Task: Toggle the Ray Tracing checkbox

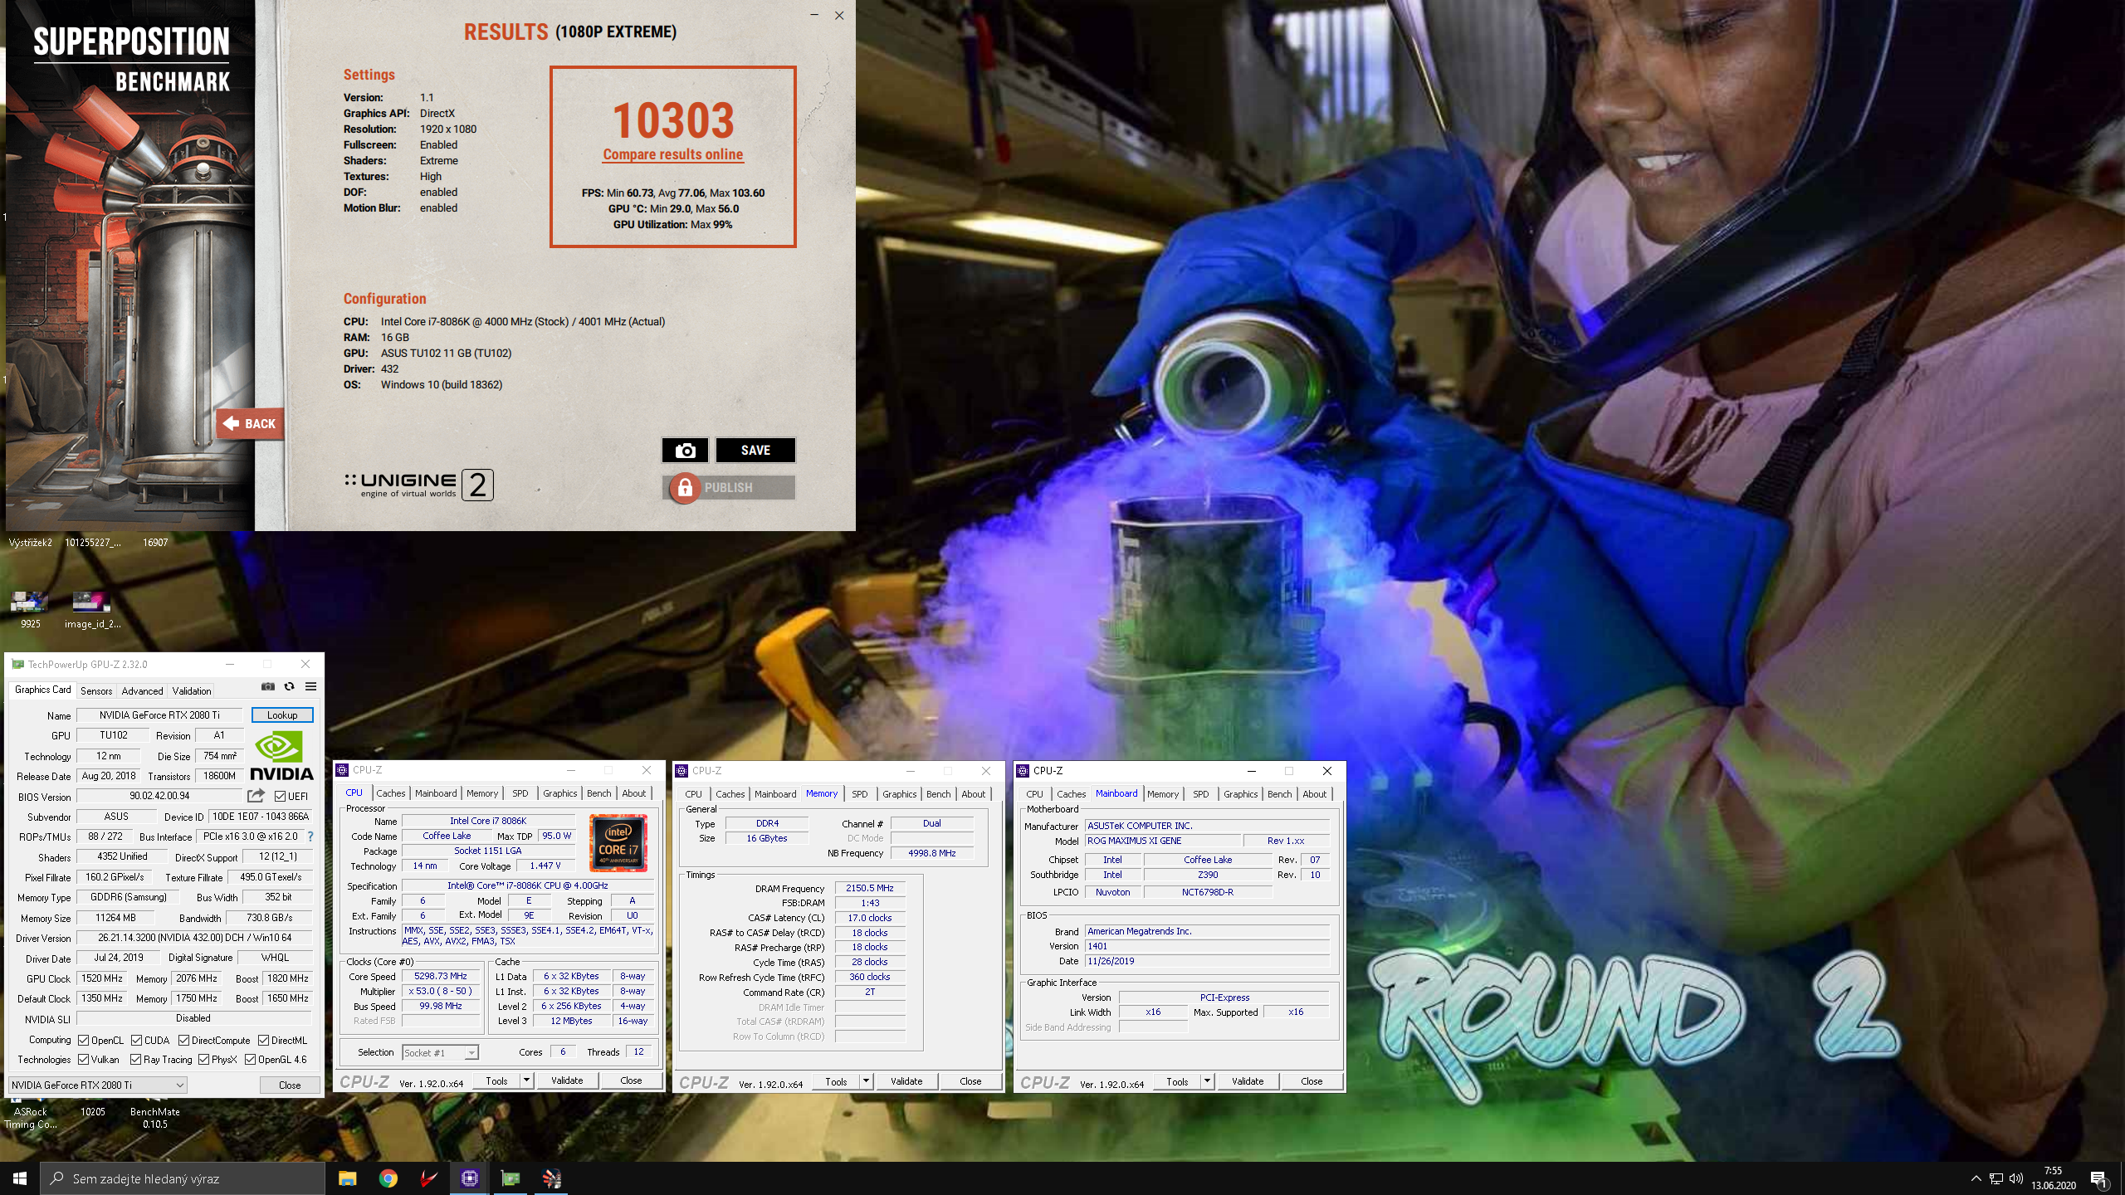Action: (136, 1060)
